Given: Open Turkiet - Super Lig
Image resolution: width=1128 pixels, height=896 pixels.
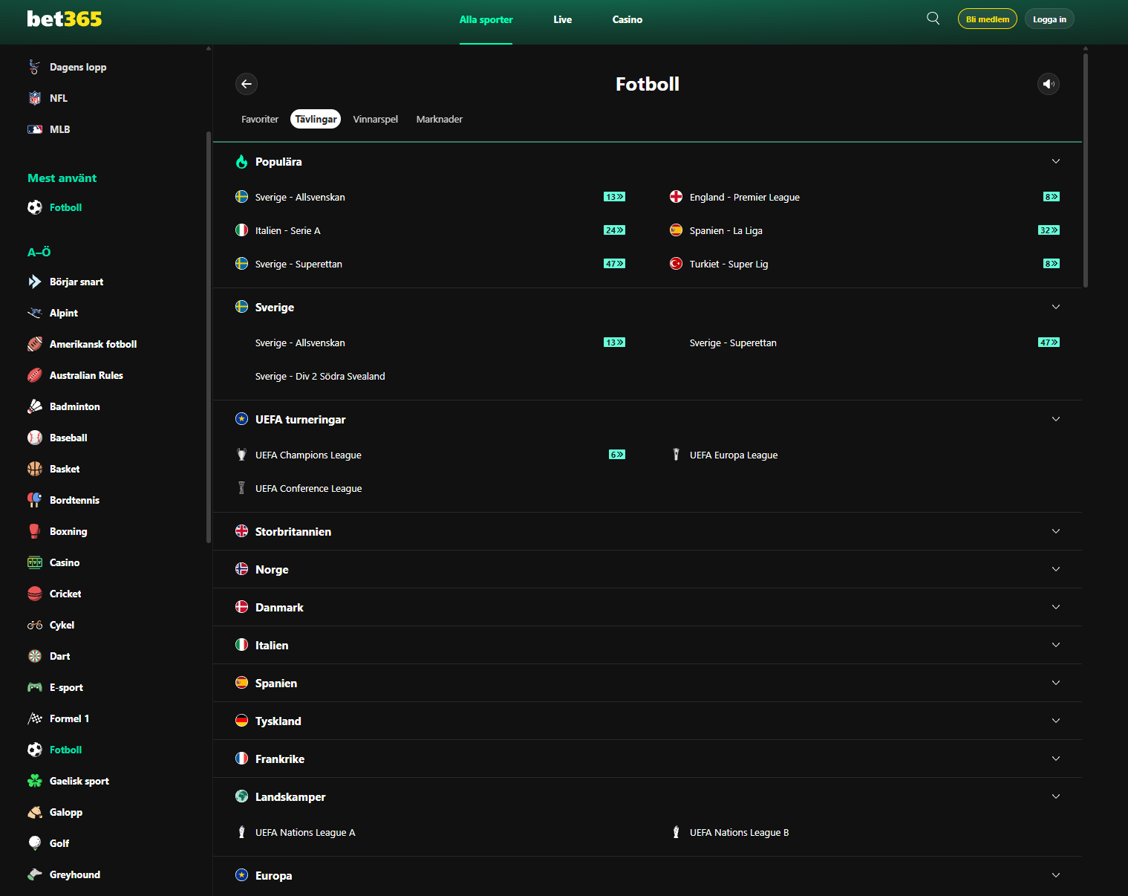Looking at the screenshot, I should 728,264.
